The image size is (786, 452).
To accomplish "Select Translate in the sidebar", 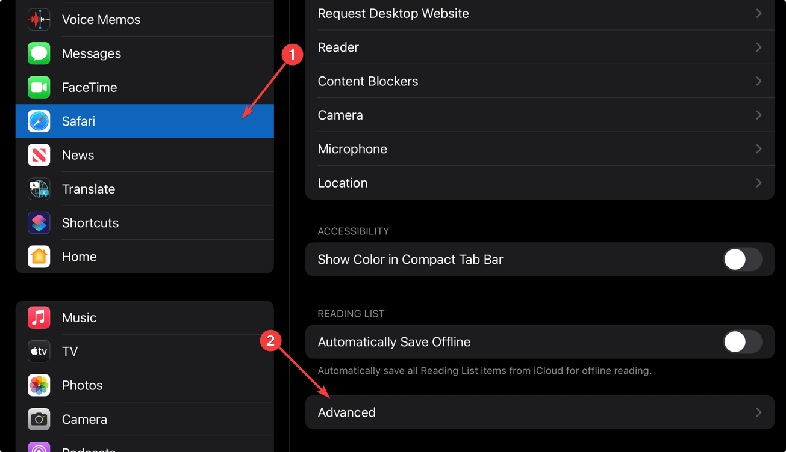I will click(145, 189).
